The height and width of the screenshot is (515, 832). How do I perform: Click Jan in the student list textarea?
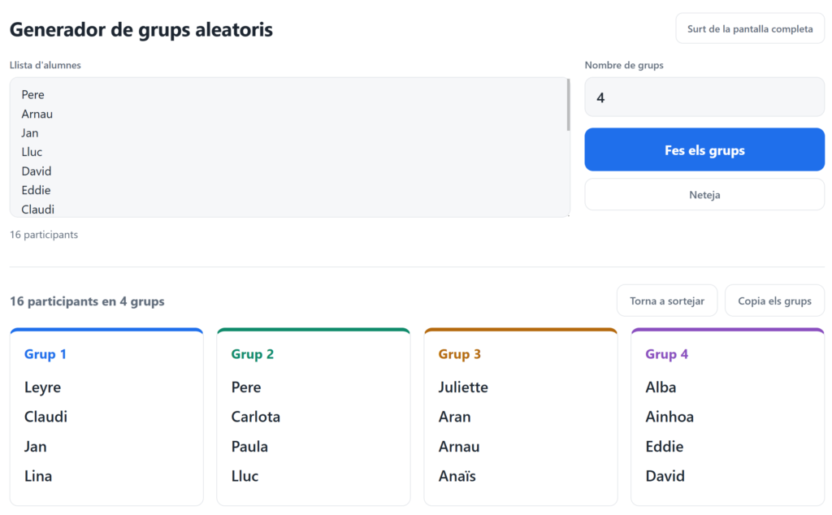click(30, 132)
